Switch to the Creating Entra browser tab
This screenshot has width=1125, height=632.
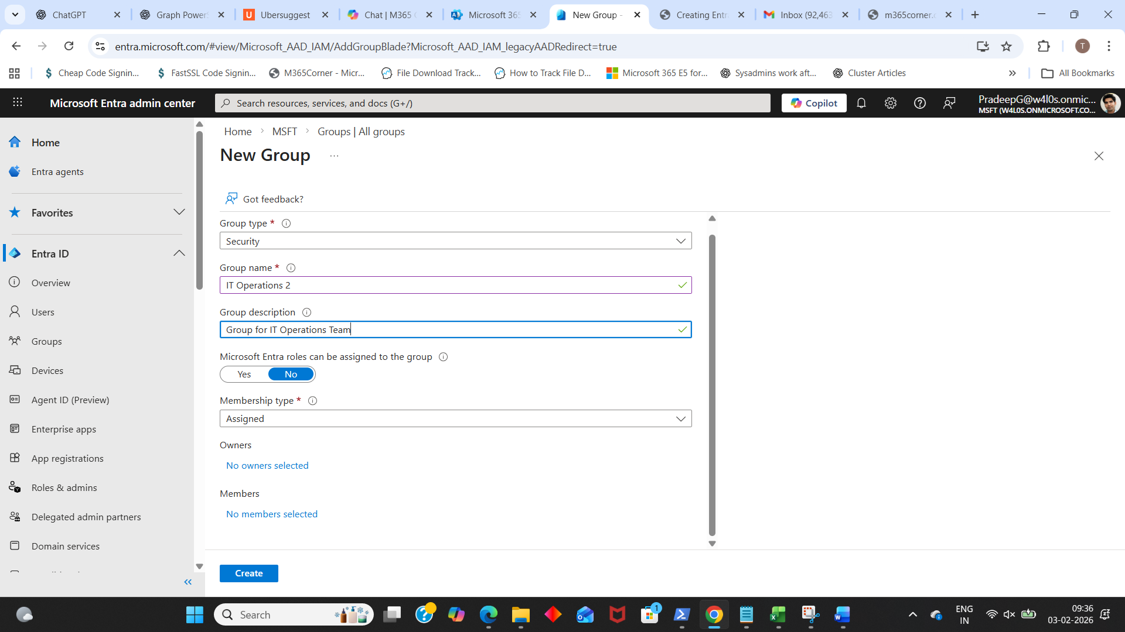(x=701, y=15)
